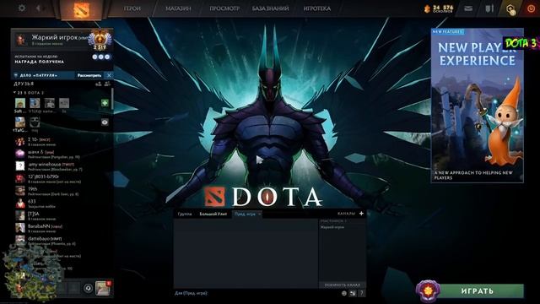The image size is (540, 304).
Task: Switch to the Группа chat tab
Action: [185, 214]
